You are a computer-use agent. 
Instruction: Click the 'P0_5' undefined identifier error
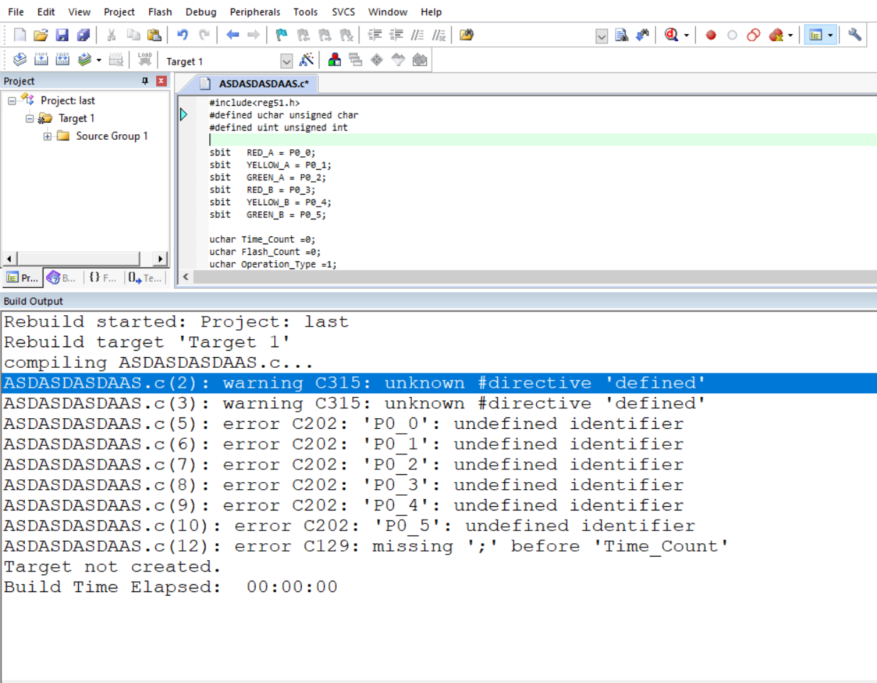click(x=439, y=526)
